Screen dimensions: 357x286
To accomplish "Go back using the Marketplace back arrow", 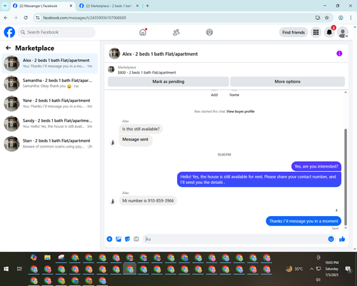I will (x=9, y=48).
